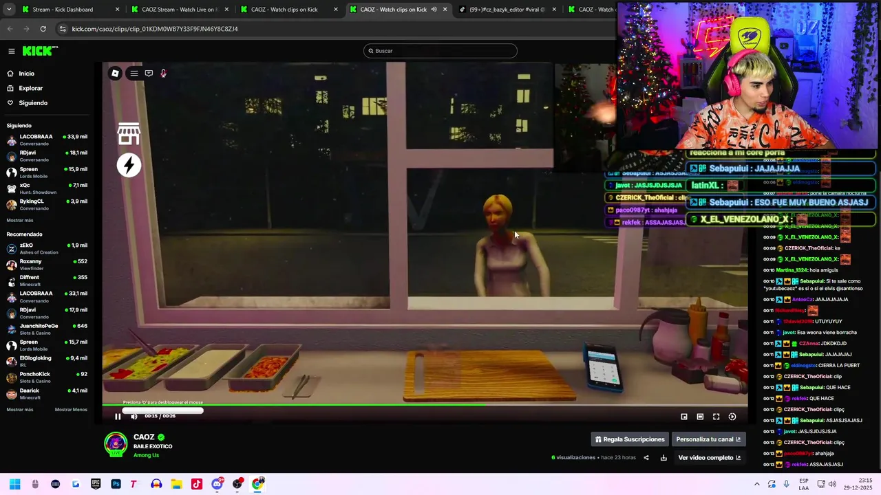The width and height of the screenshot is (881, 495).
Task: Toggle theater mode in player
Action: [700, 417]
